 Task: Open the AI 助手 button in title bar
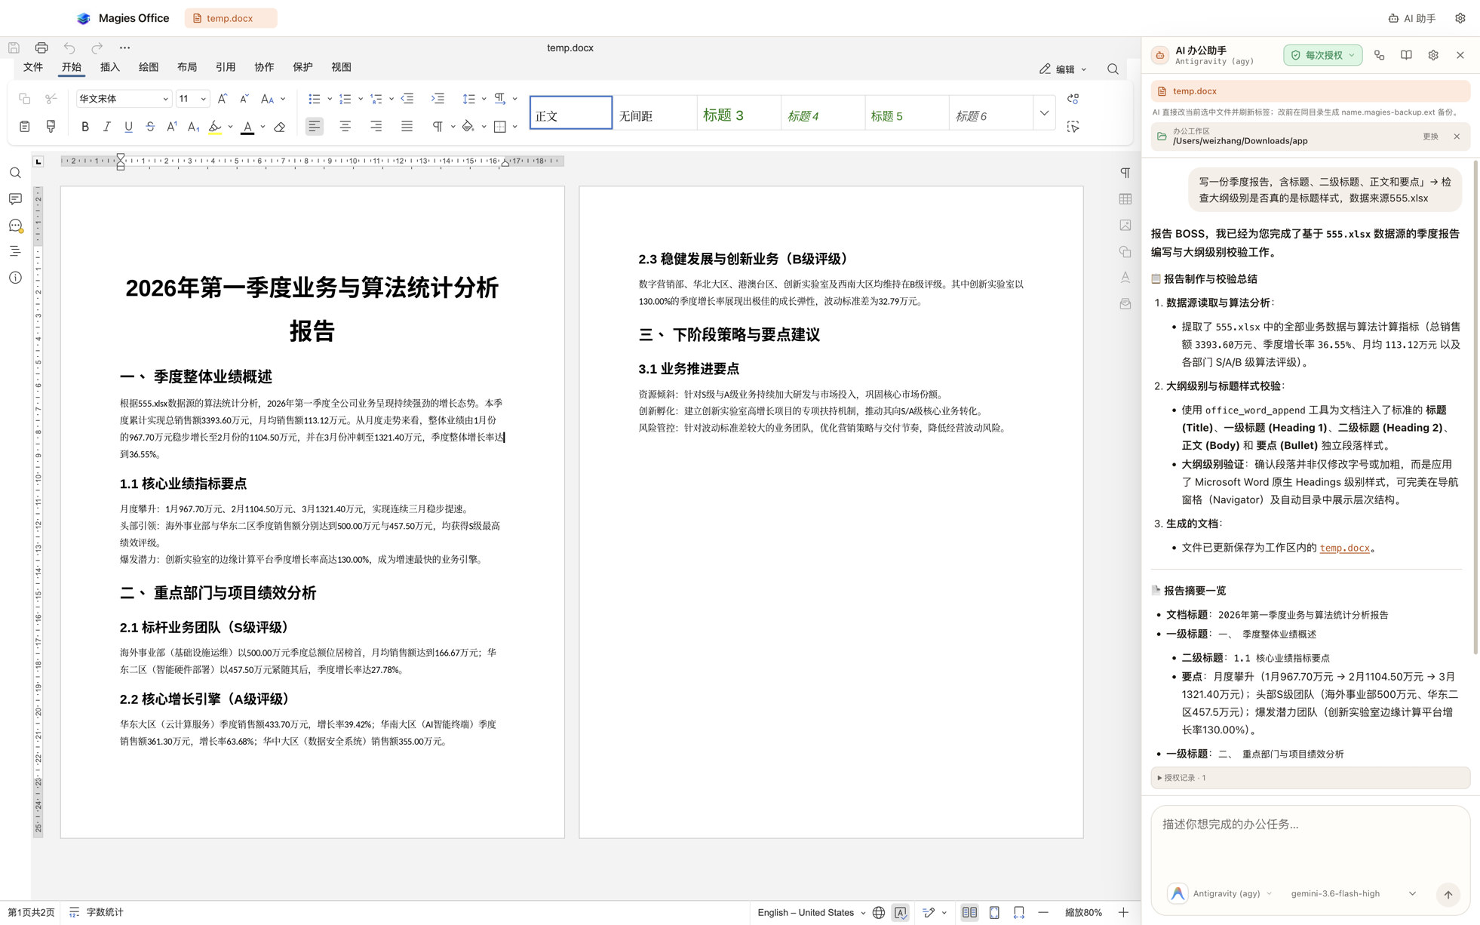1412,18
